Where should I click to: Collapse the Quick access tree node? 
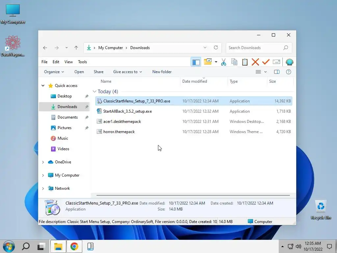click(43, 86)
